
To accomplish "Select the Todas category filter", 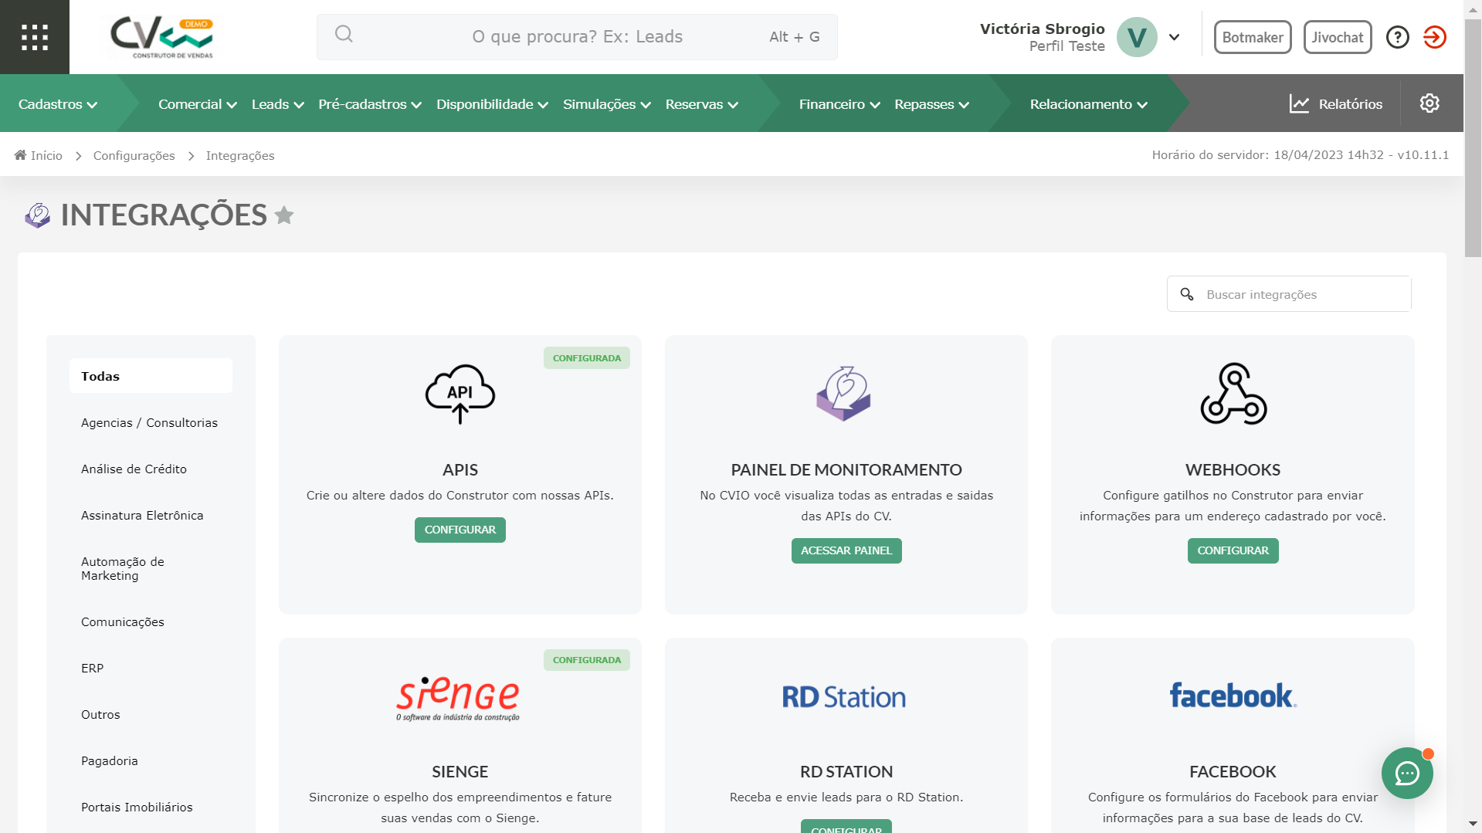I will (x=151, y=376).
